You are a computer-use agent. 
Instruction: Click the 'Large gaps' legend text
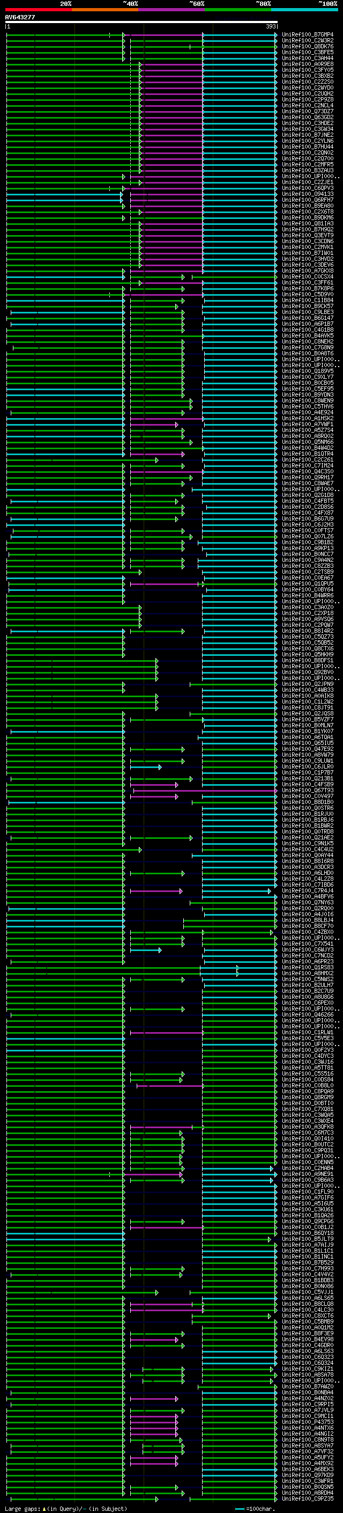coord(23,1508)
